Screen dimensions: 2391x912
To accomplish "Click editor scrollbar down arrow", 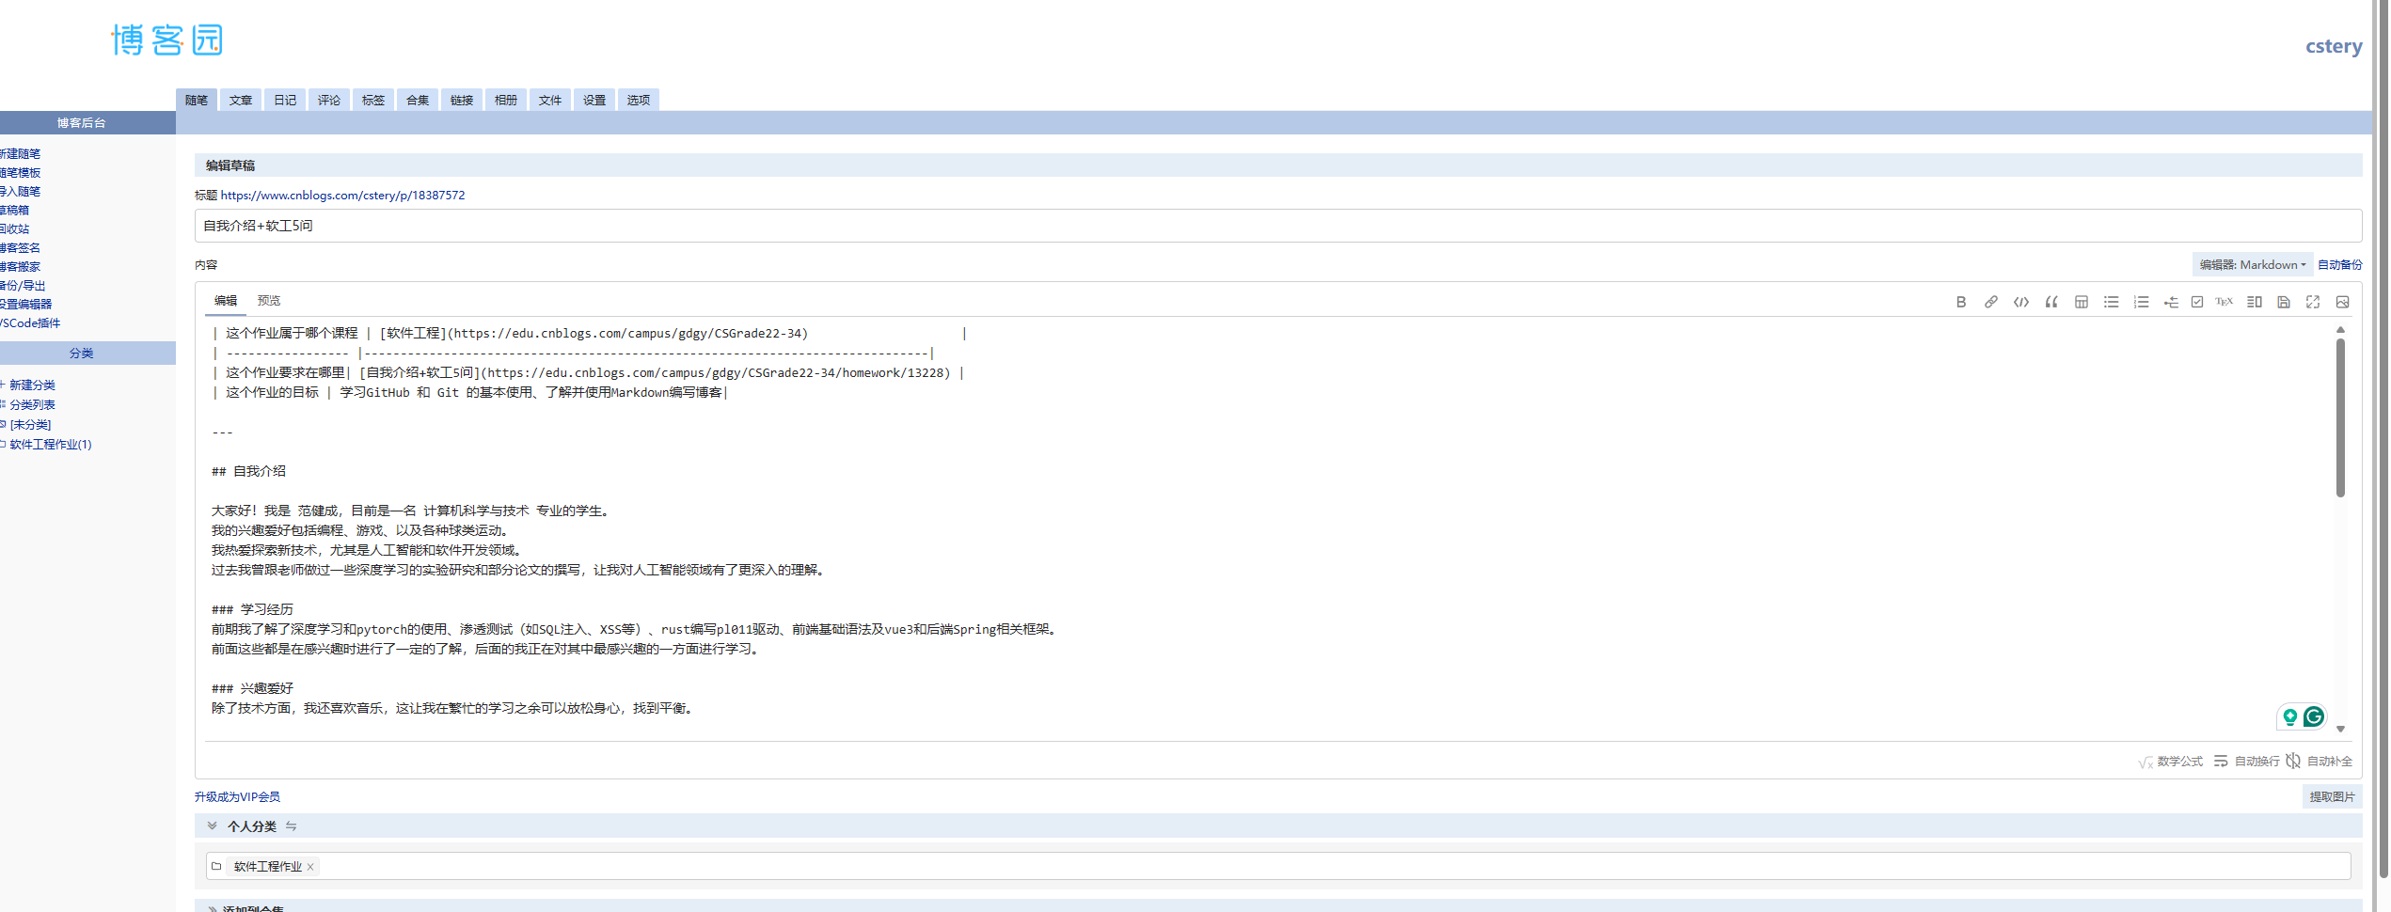I will pos(2340,729).
